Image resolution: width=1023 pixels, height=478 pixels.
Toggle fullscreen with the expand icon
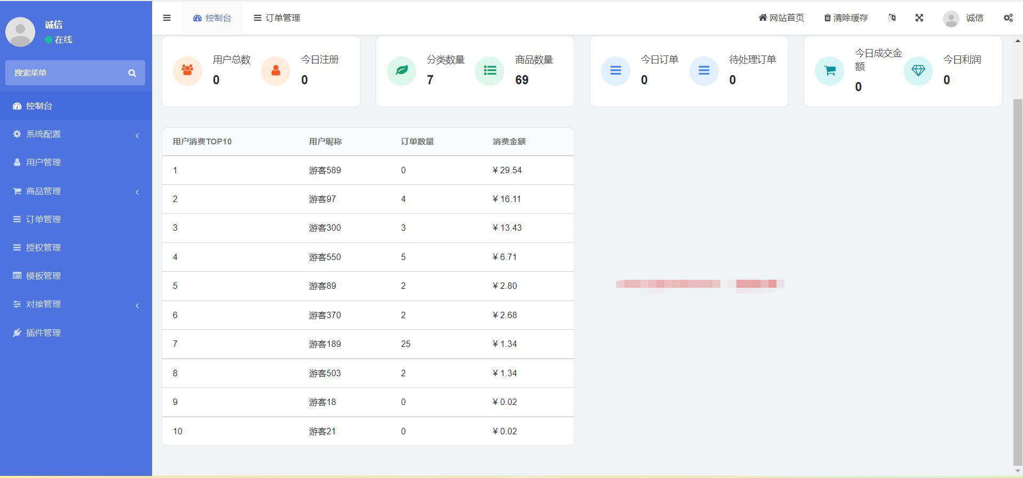pos(919,18)
